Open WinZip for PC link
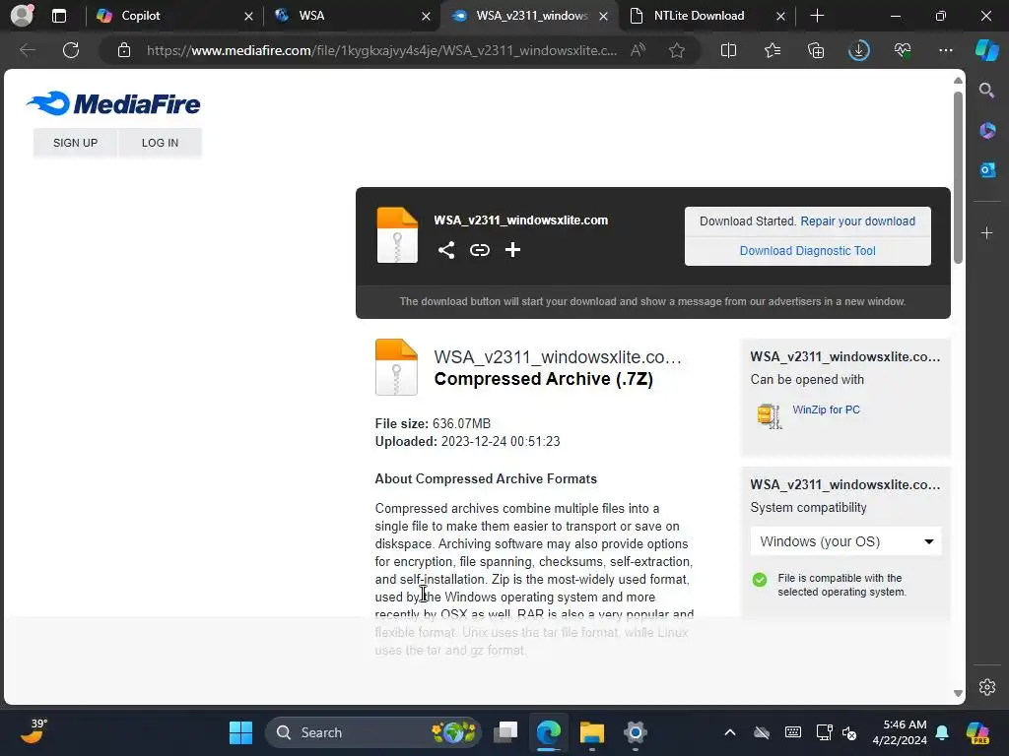This screenshot has height=756, width=1009. [826, 409]
